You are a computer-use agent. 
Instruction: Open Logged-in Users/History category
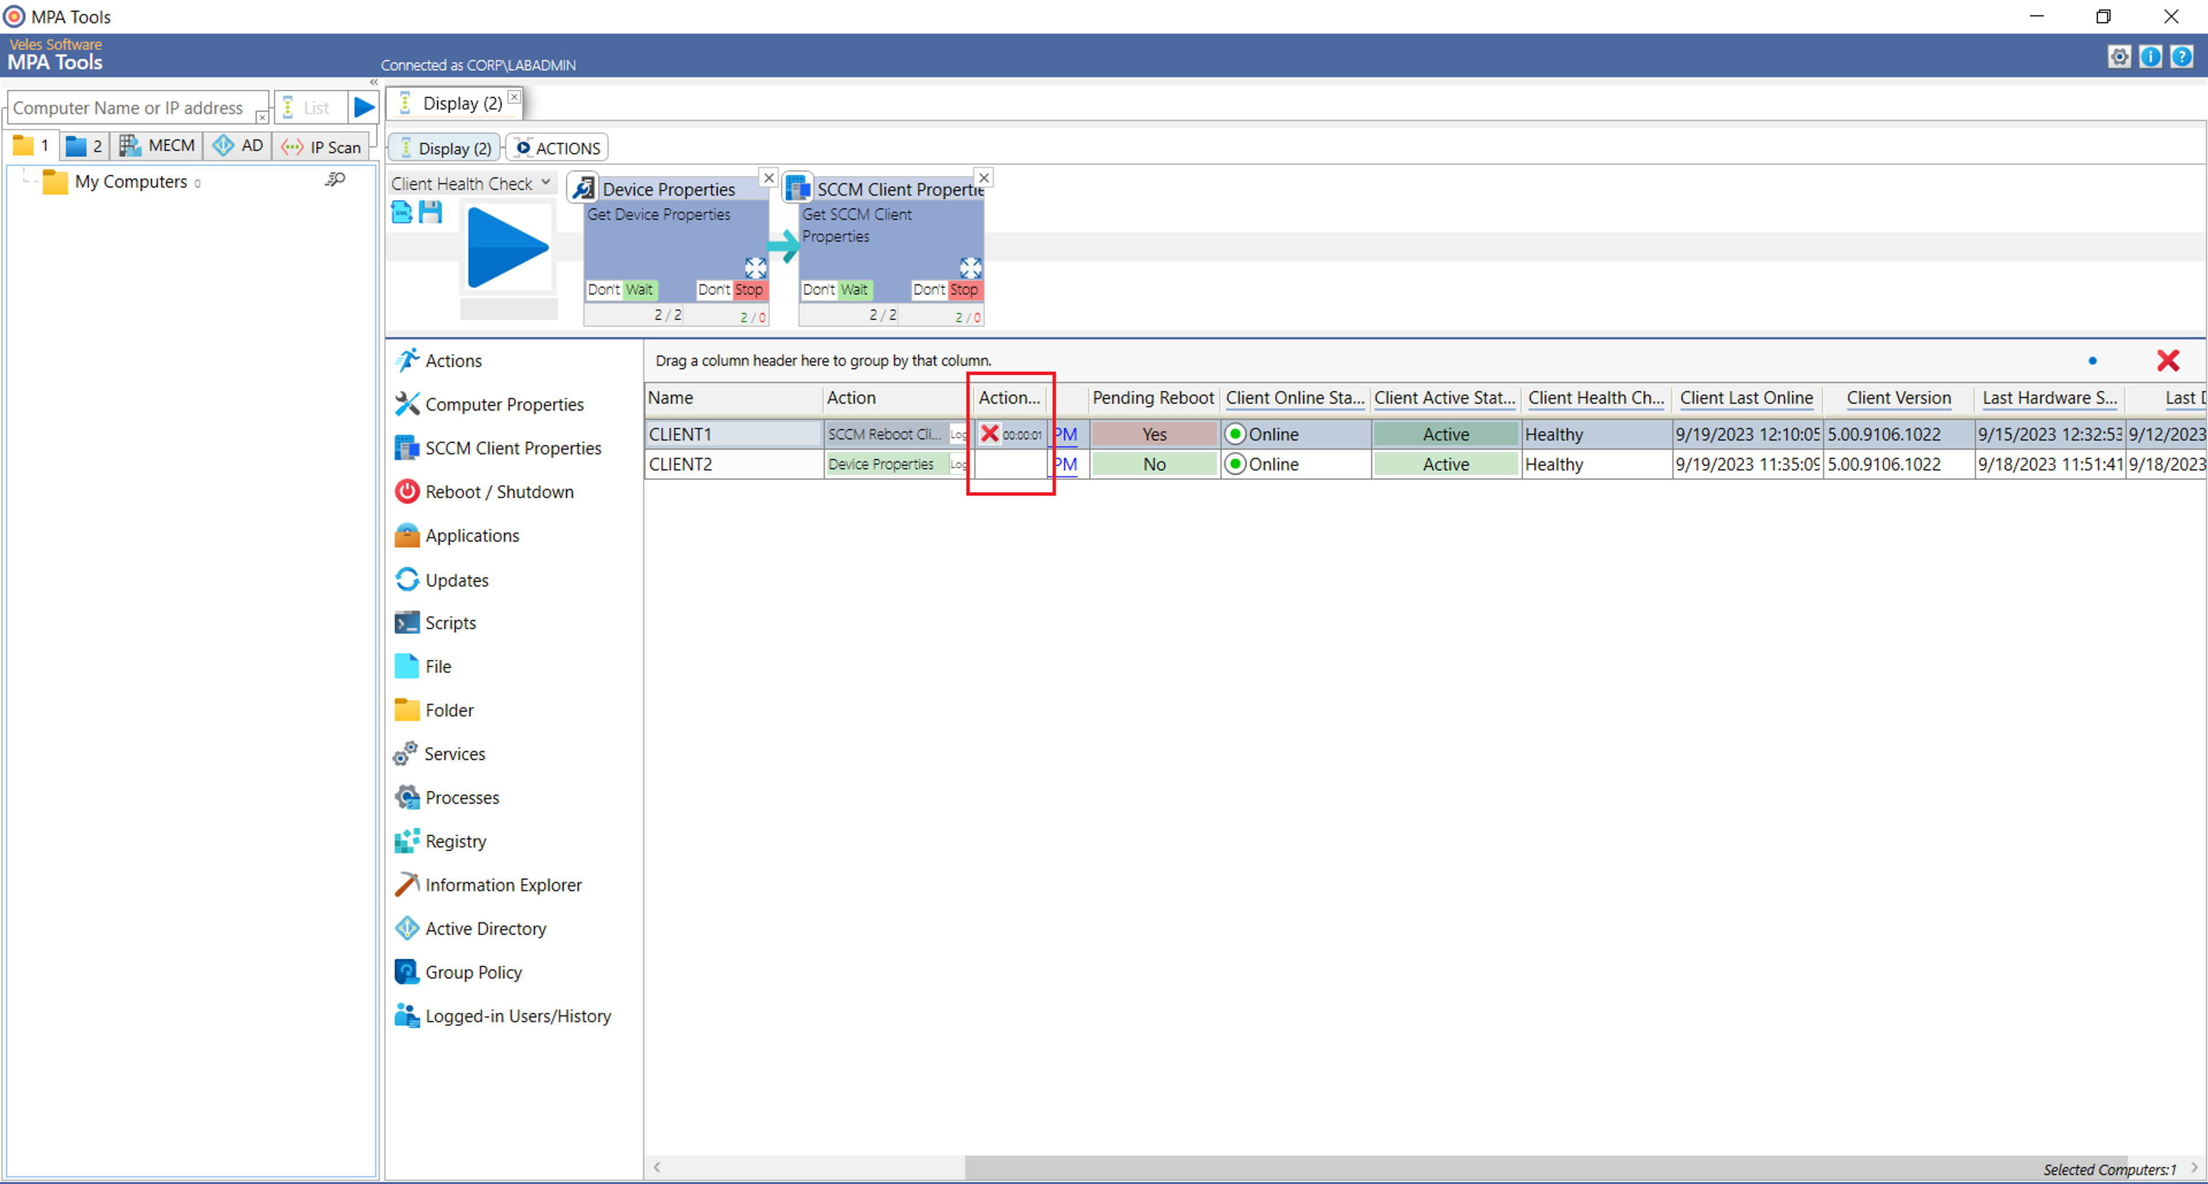[503, 1016]
